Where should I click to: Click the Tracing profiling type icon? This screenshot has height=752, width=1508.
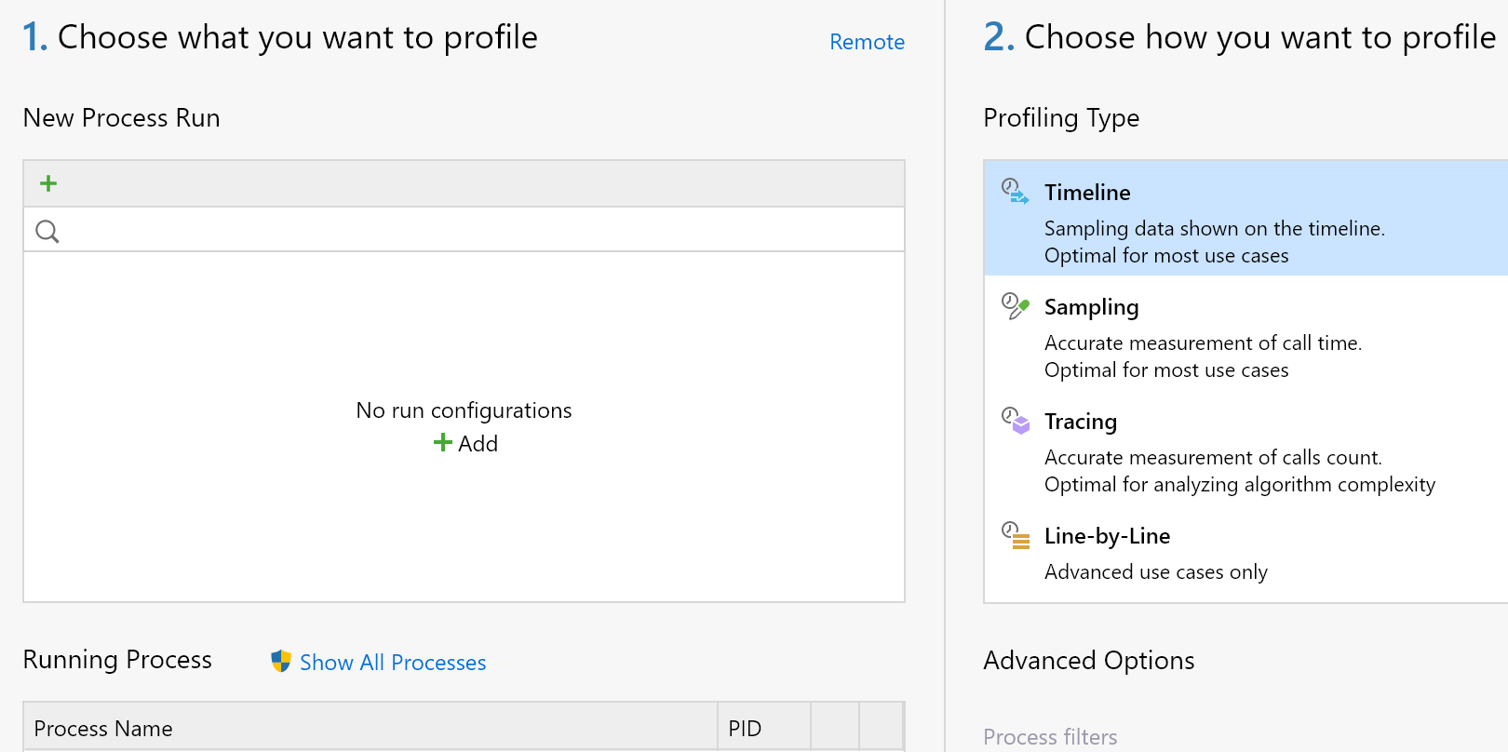(x=1015, y=421)
